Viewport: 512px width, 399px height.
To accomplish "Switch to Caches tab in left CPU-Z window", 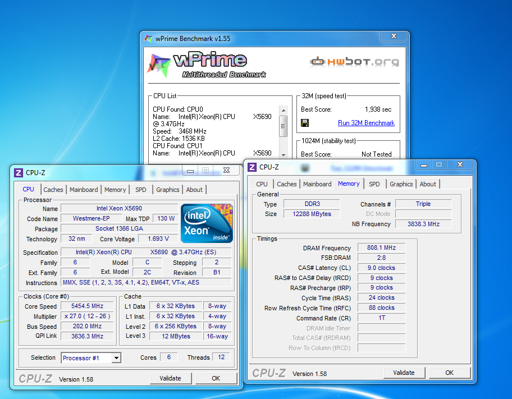I will 53,190.
